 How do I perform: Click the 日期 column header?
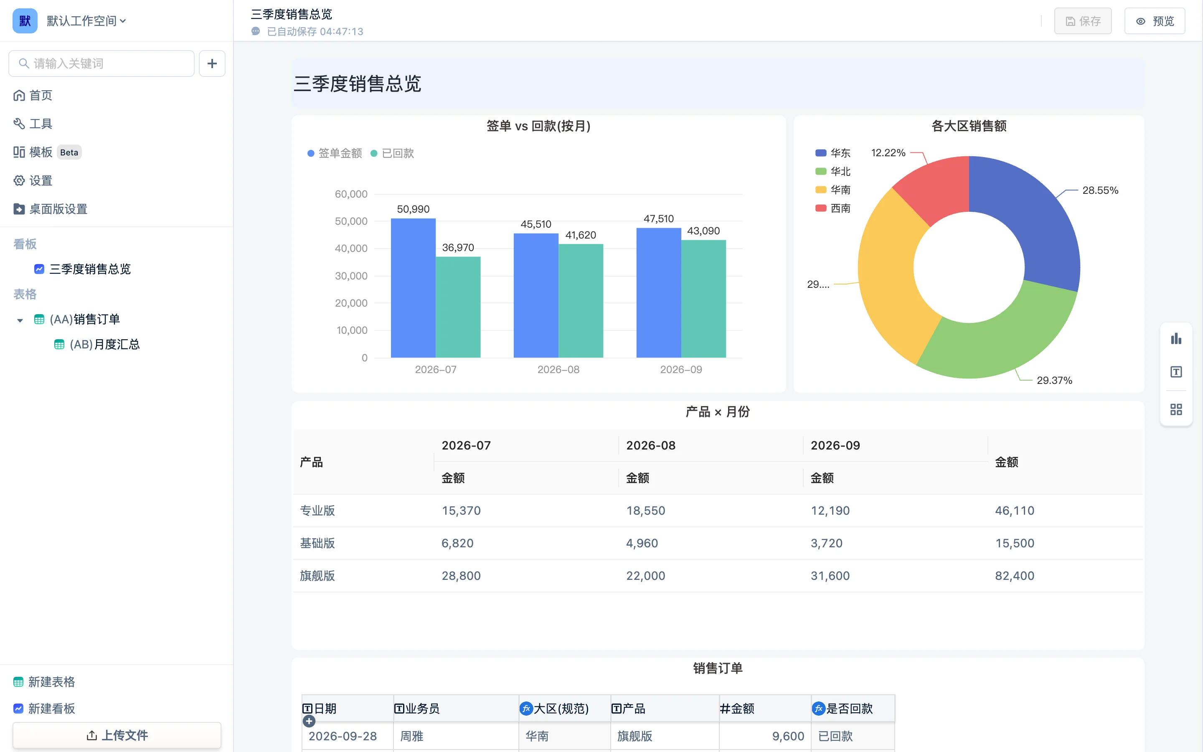(x=348, y=709)
